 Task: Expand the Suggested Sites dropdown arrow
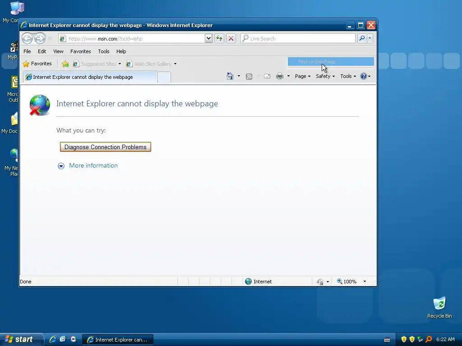click(x=120, y=64)
